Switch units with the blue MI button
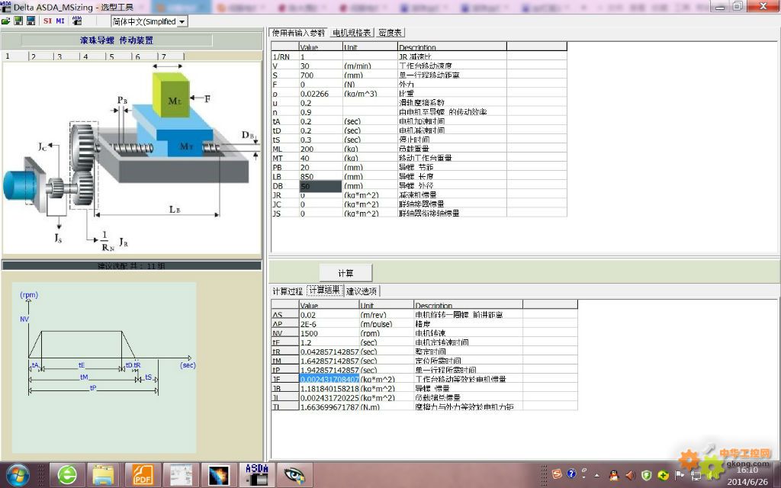781x488 pixels. [60, 21]
